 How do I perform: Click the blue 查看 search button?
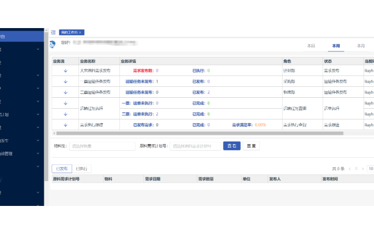pyautogui.click(x=232, y=146)
